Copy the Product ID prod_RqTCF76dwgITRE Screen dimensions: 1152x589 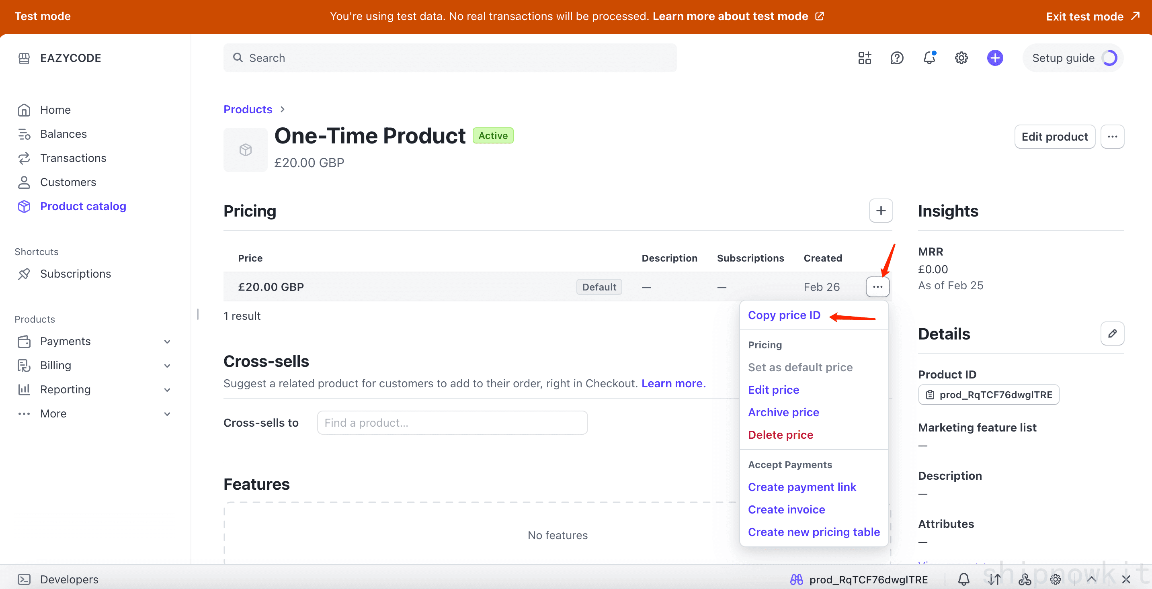pyautogui.click(x=988, y=395)
